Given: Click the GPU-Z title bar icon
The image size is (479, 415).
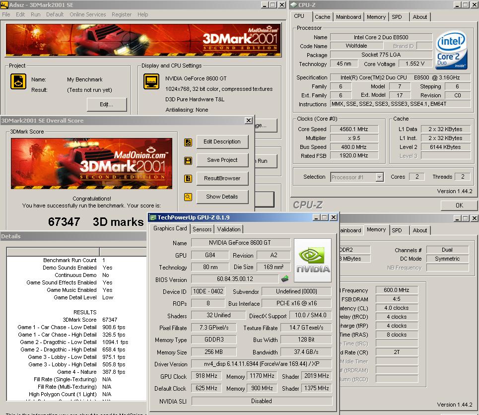Looking at the screenshot, I should pyautogui.click(x=153, y=217).
